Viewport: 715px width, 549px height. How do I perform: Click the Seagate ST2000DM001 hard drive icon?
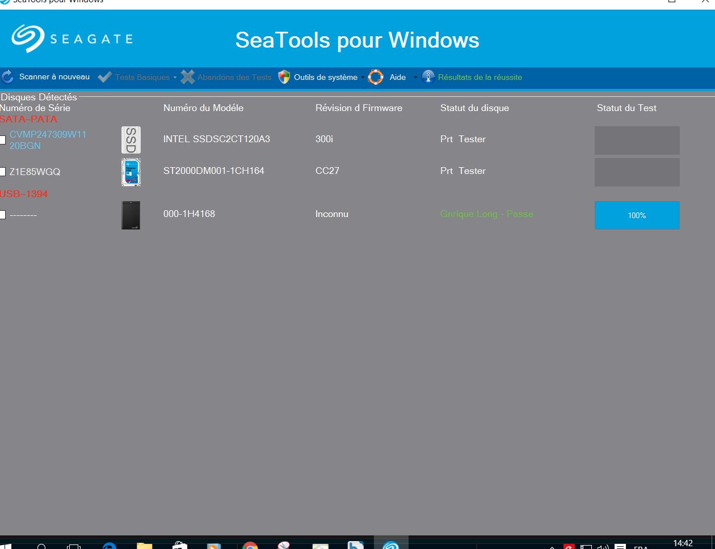point(131,172)
